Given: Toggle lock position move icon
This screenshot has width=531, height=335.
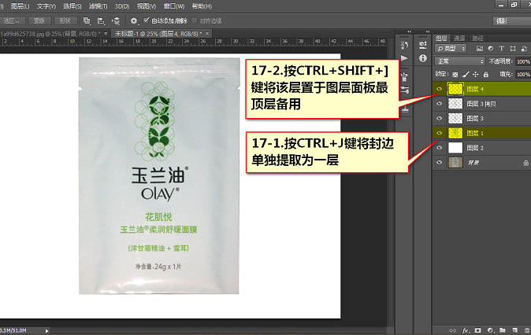Looking at the screenshot, I should pos(476,75).
